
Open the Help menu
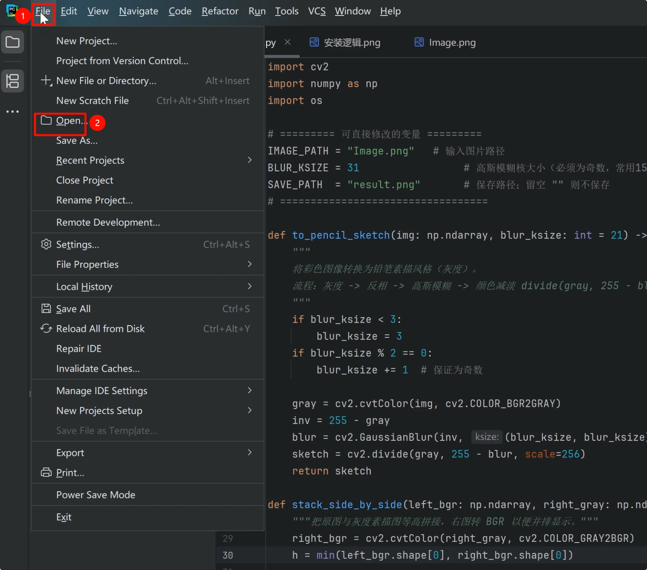pyautogui.click(x=390, y=12)
